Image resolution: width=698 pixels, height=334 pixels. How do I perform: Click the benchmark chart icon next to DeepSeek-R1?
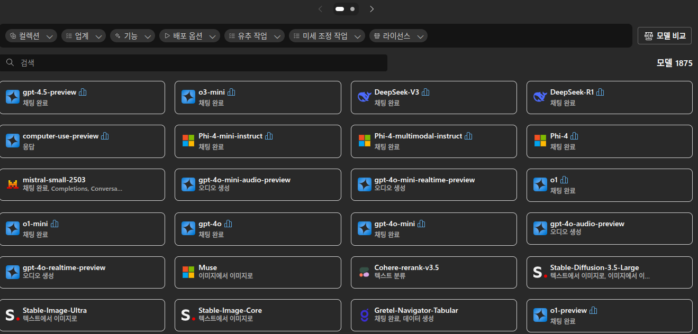coord(600,92)
